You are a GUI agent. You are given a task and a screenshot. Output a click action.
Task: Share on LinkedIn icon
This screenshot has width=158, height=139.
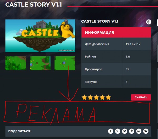(x=139, y=131)
